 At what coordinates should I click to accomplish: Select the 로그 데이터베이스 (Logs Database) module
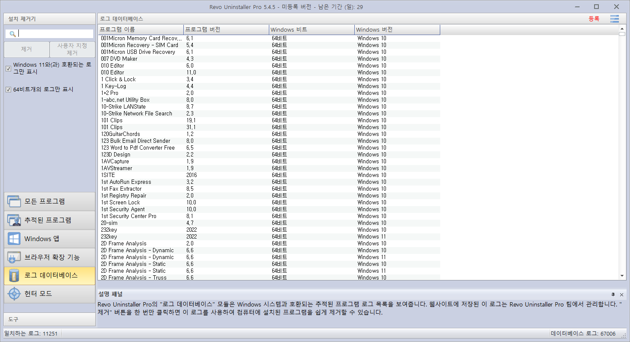50,276
